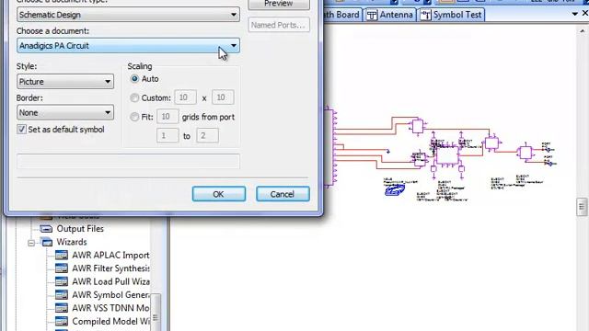Select Compiled Model wizard entry
This screenshot has height=331, width=589.
pyautogui.click(x=110, y=322)
